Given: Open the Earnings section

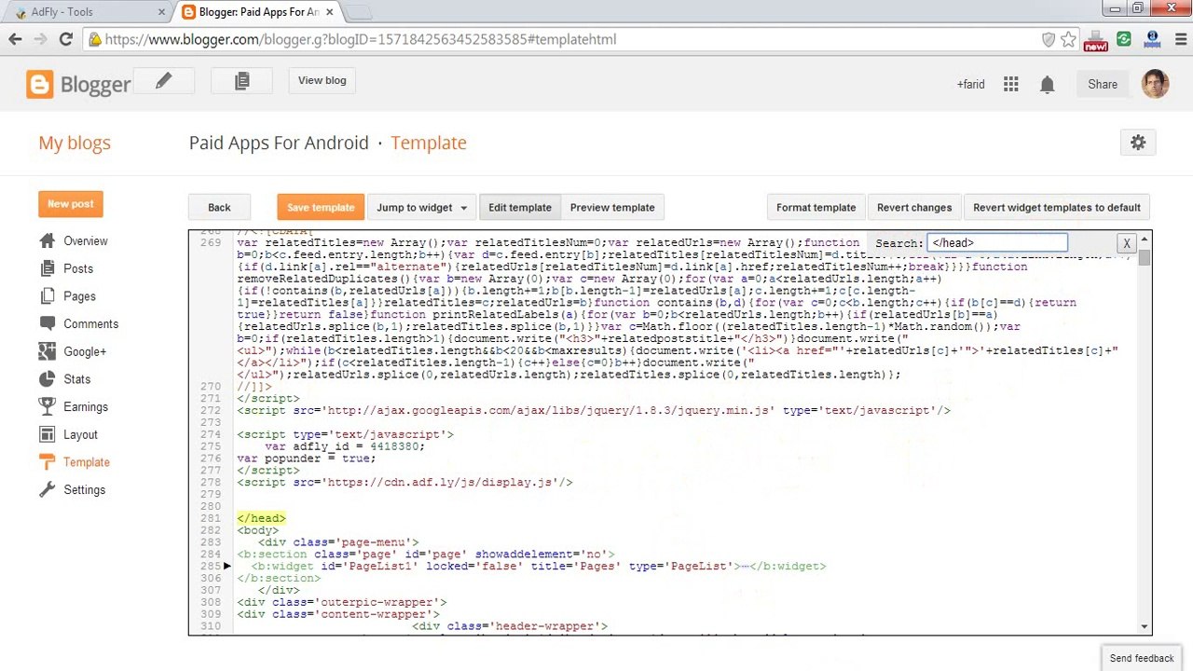Looking at the screenshot, I should pyautogui.click(x=86, y=406).
